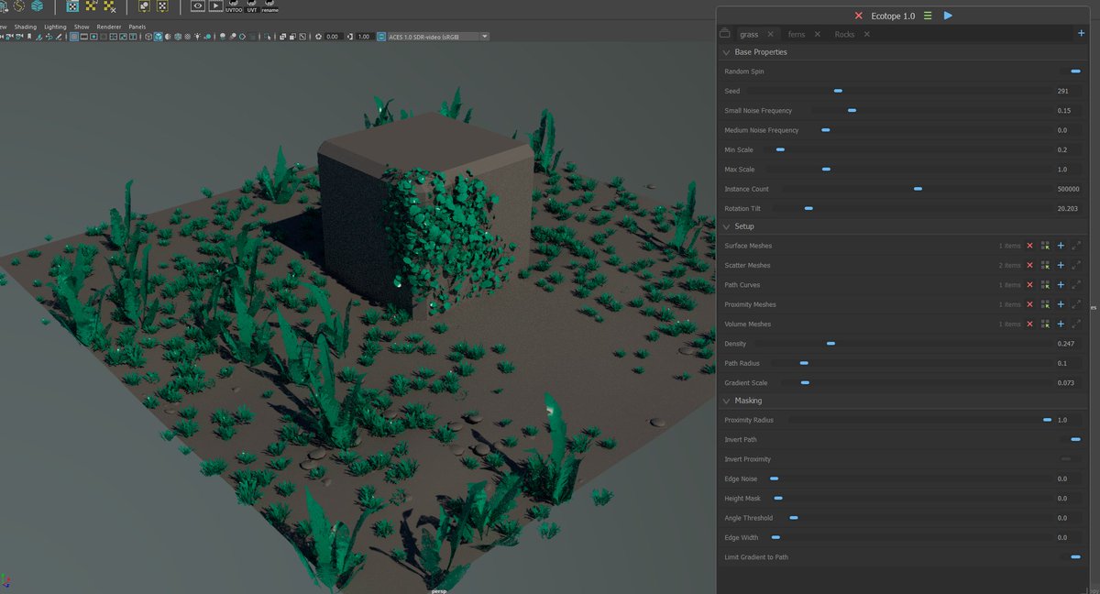This screenshot has height=594, width=1100.
Task: Clear Volume Meshes with red X
Action: click(1029, 324)
